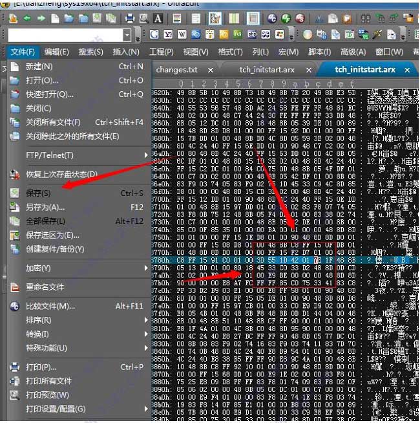
Task: Click the orange paste clipboard toolbar icon
Action: coord(347,18)
